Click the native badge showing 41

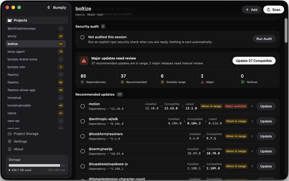coord(61,113)
